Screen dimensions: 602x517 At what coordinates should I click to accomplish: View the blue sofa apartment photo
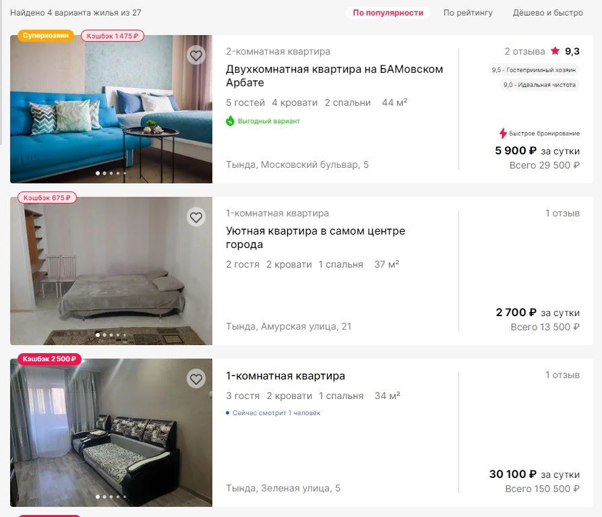coord(111,109)
